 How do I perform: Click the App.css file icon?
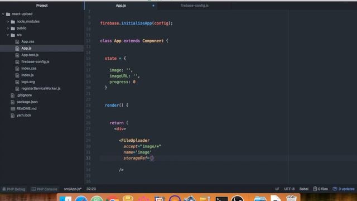[17, 42]
